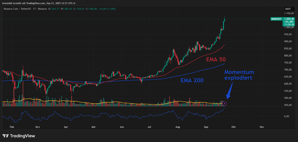298x142 pixels.
Task: Click the low value L1.039,41
Action: [79, 9]
